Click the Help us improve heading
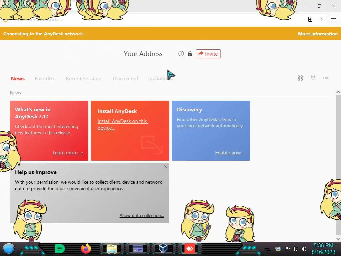The width and height of the screenshot is (341, 256). click(x=36, y=172)
